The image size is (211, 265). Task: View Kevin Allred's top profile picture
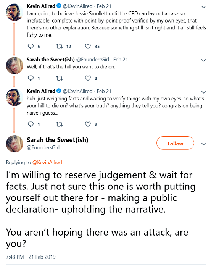pyautogui.click(x=14, y=12)
